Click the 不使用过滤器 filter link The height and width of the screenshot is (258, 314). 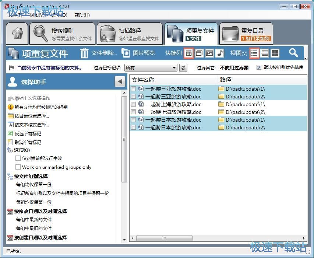click(x=234, y=68)
